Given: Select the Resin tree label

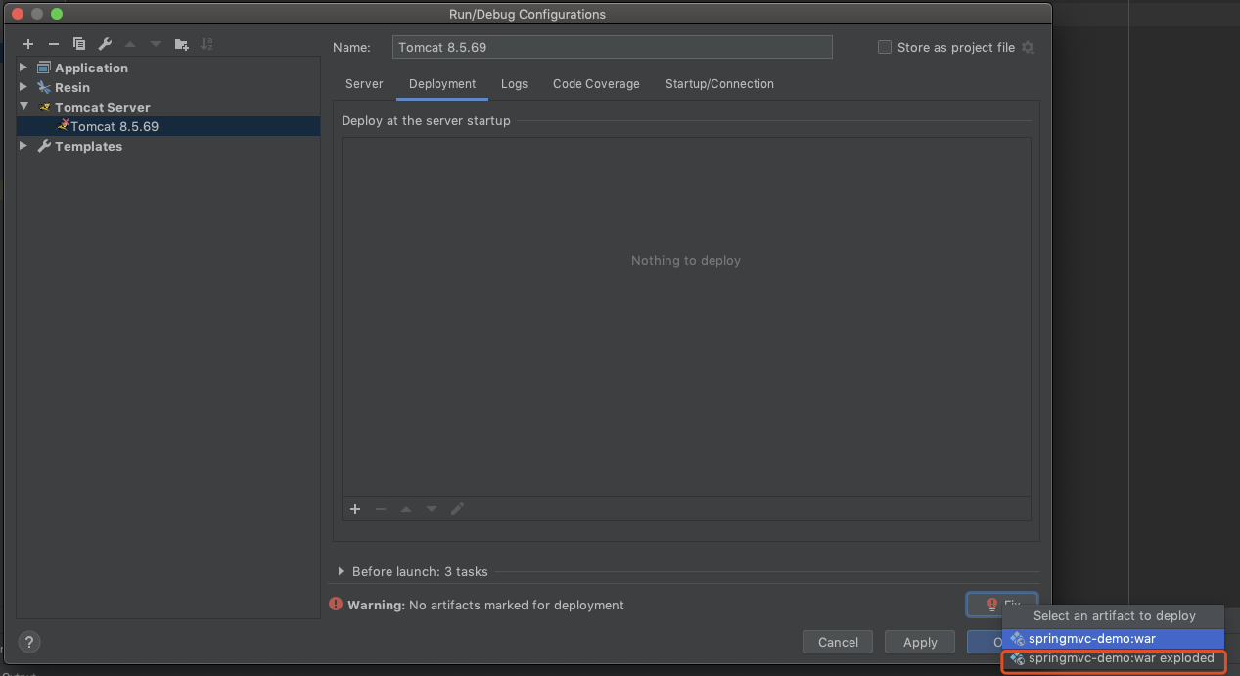Looking at the screenshot, I should [72, 87].
